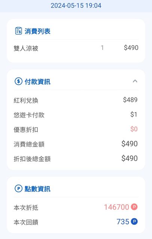The width and height of the screenshot is (152, 239).
Task: Click the red $0 discount amount
Action: pyautogui.click(x=134, y=129)
